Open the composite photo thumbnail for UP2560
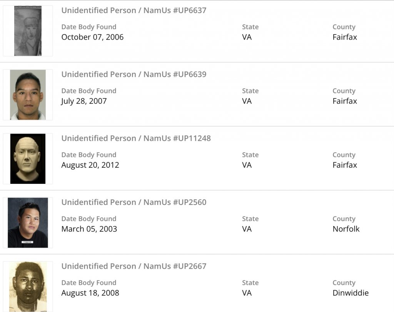The width and height of the screenshot is (394, 312). tap(28, 223)
